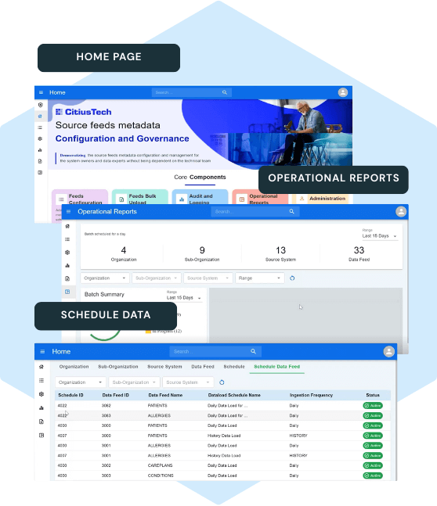Open the Organization dropdown in the Schedule Data window
437x506 pixels.
click(80, 382)
